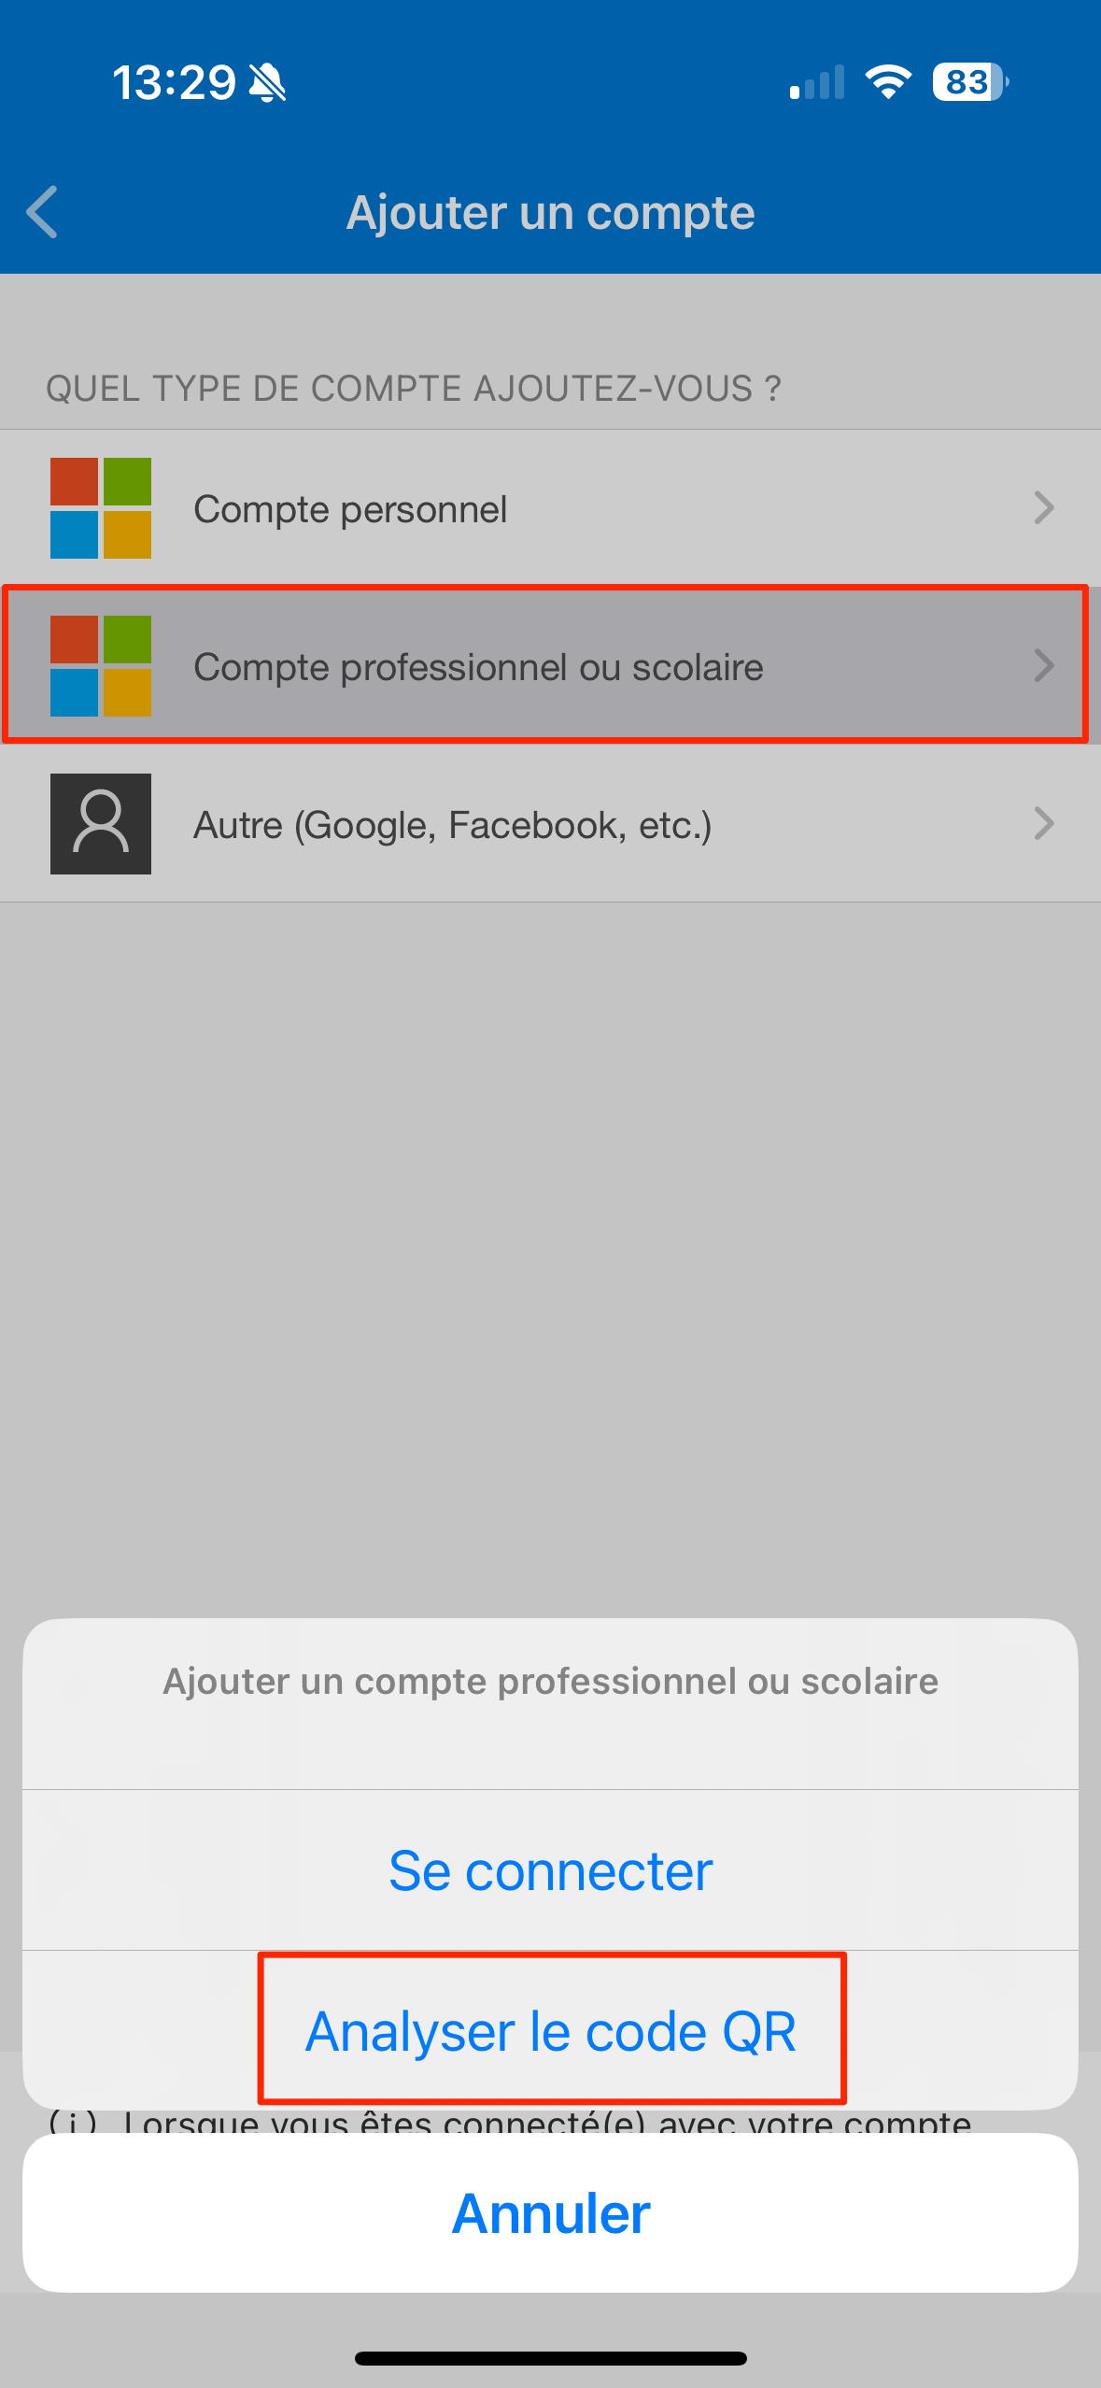1101x2388 pixels.
Task: Open chevron for Compte professionnel ou scolaire
Action: point(1044,666)
